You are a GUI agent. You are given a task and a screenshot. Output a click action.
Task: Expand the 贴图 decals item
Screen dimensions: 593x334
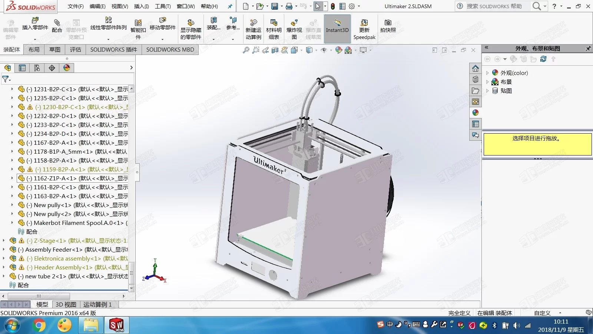[487, 91]
